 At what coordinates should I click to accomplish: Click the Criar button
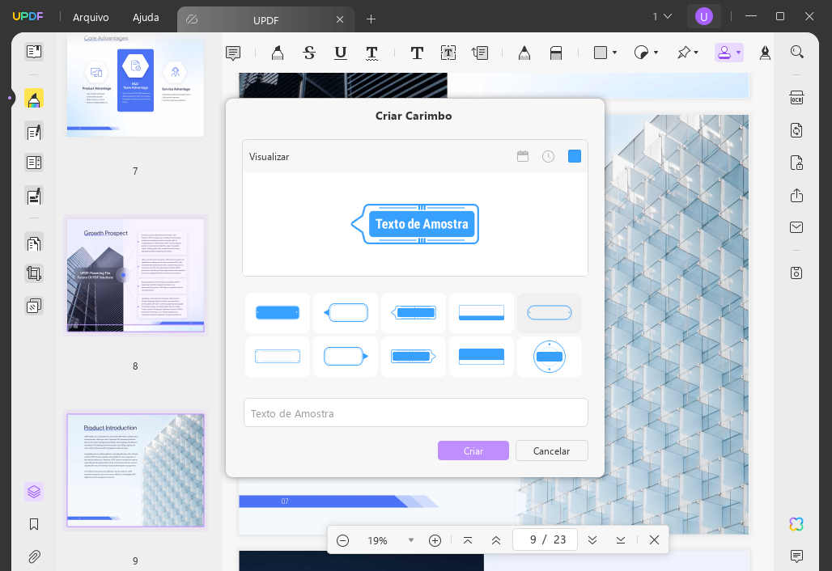pos(473,450)
